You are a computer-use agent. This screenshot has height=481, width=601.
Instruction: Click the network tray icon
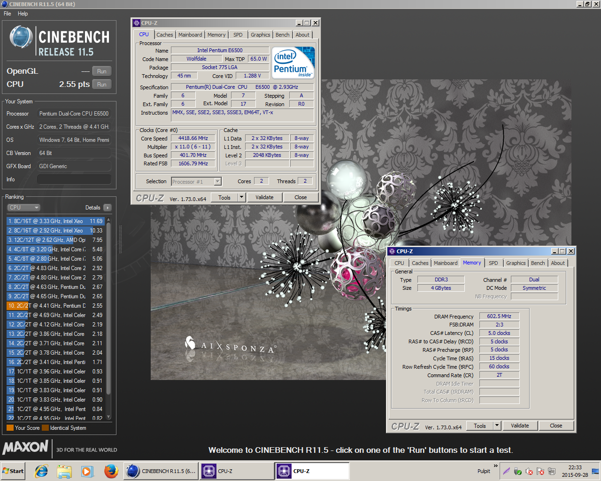click(x=552, y=471)
